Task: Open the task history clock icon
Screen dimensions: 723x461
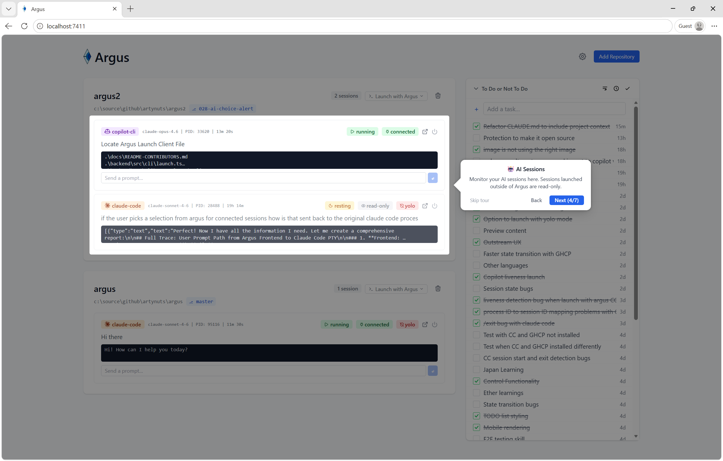Action: 616,89
